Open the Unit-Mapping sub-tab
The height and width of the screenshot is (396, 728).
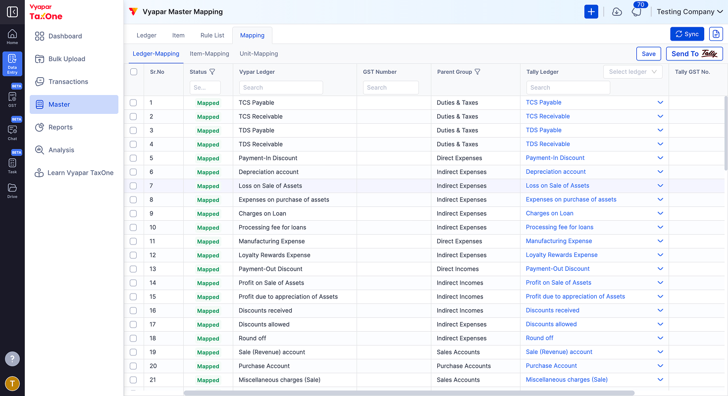tap(259, 53)
